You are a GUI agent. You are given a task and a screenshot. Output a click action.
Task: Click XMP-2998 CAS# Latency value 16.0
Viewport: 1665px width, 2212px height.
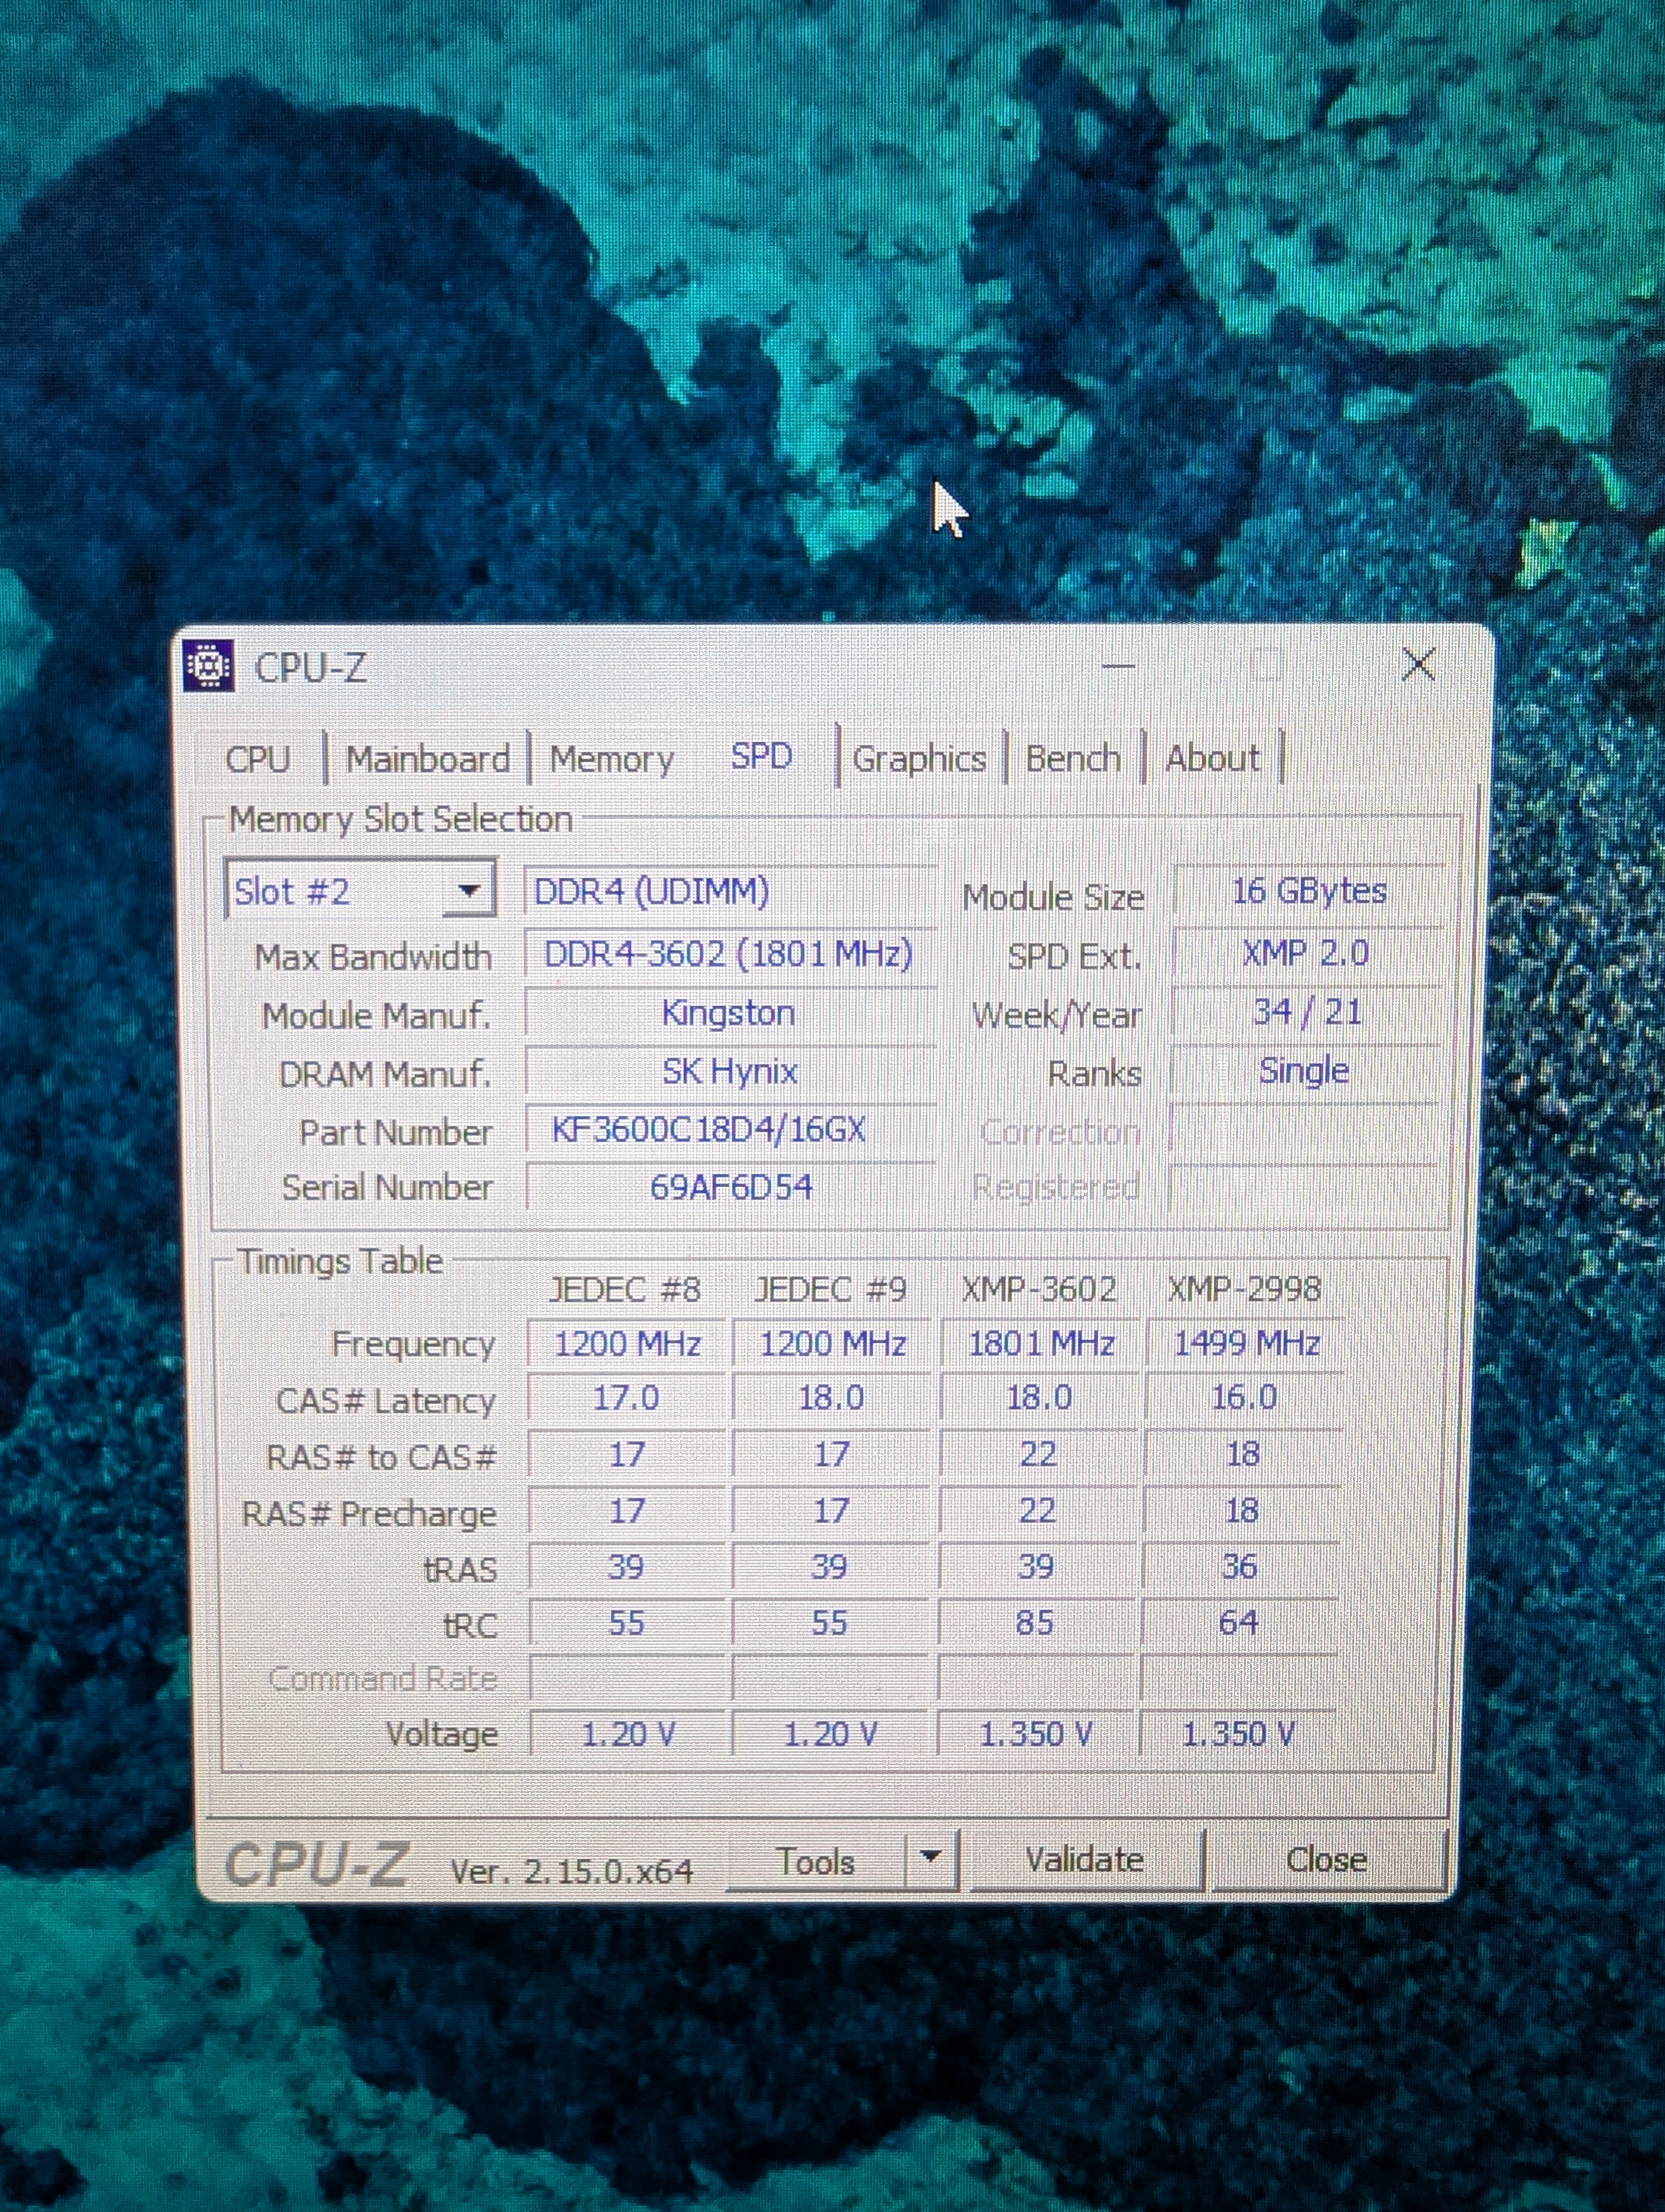[x=1244, y=1397]
